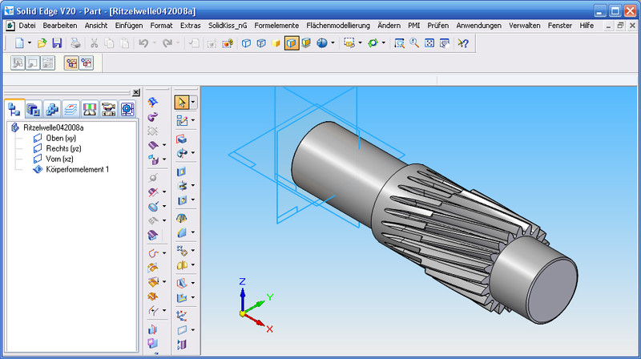Click the Open file folder icon

point(42,42)
